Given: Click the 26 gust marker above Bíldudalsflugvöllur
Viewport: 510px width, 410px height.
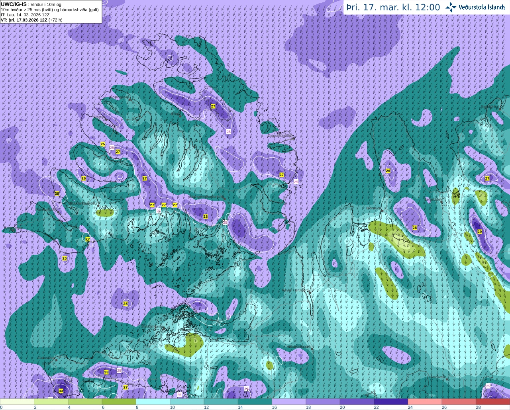Looking at the screenshot, I should tap(84, 178).
